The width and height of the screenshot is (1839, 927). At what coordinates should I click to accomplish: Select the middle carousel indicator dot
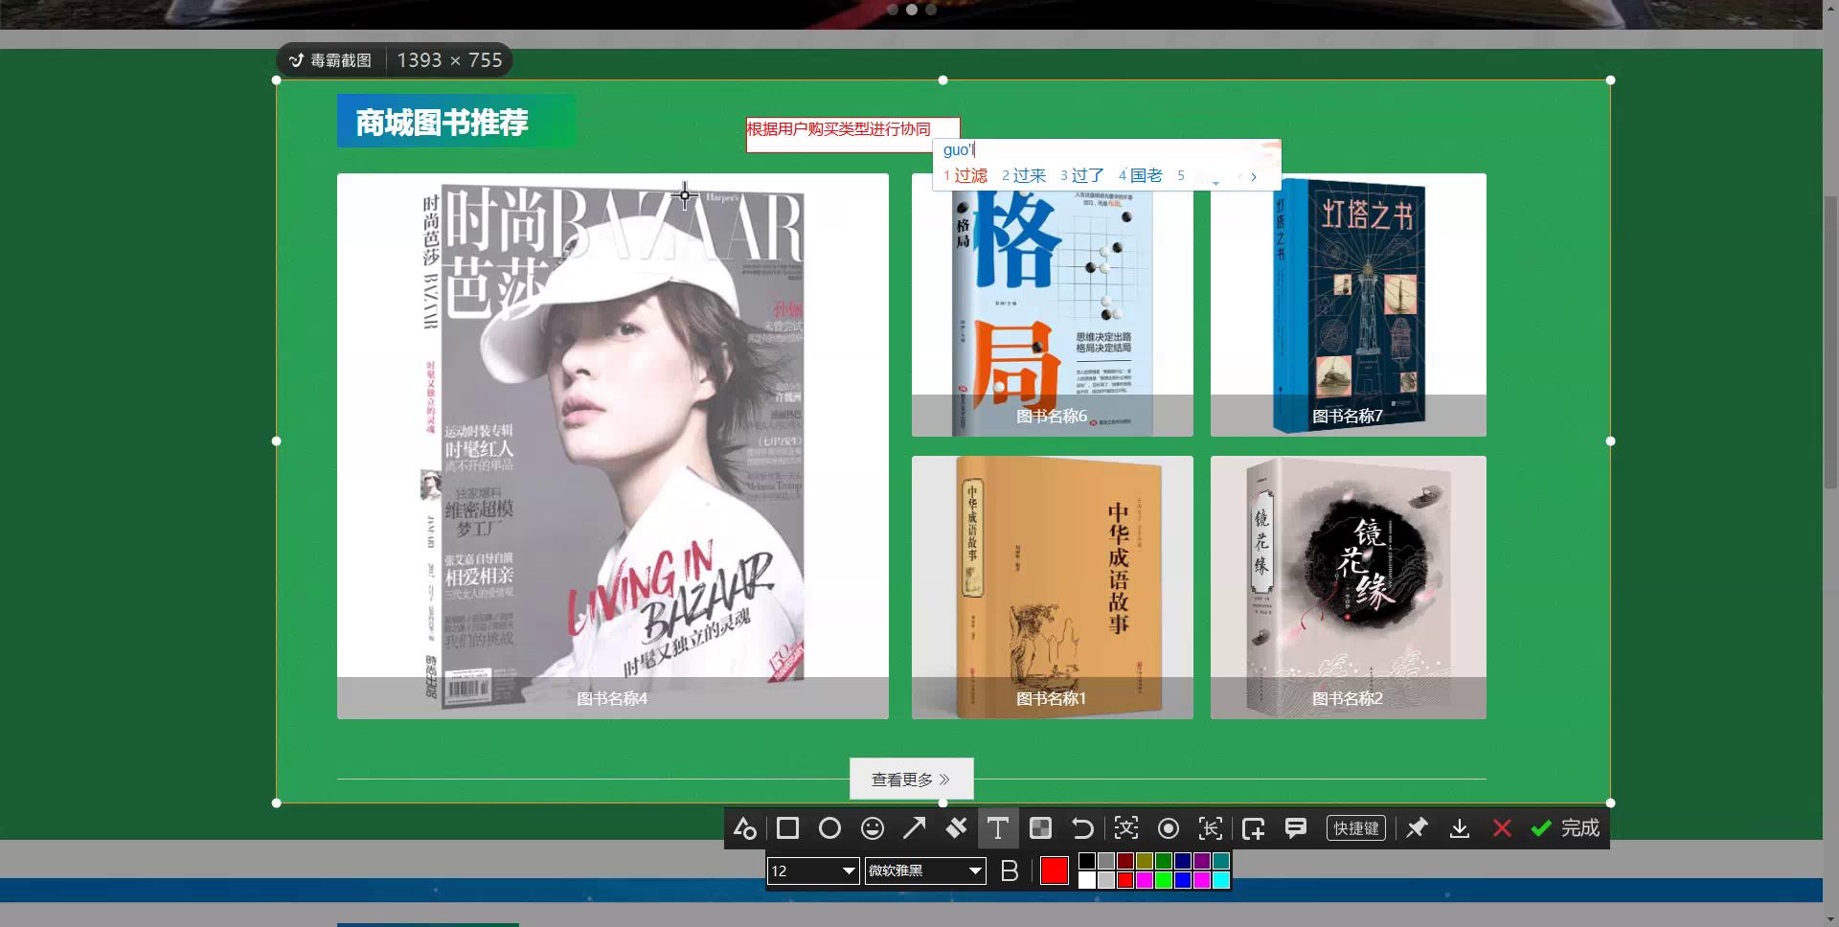point(911,10)
